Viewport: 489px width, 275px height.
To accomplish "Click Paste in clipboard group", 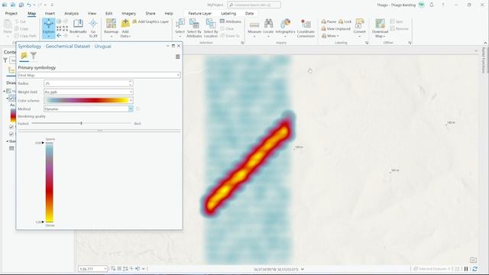I will (x=8, y=27).
